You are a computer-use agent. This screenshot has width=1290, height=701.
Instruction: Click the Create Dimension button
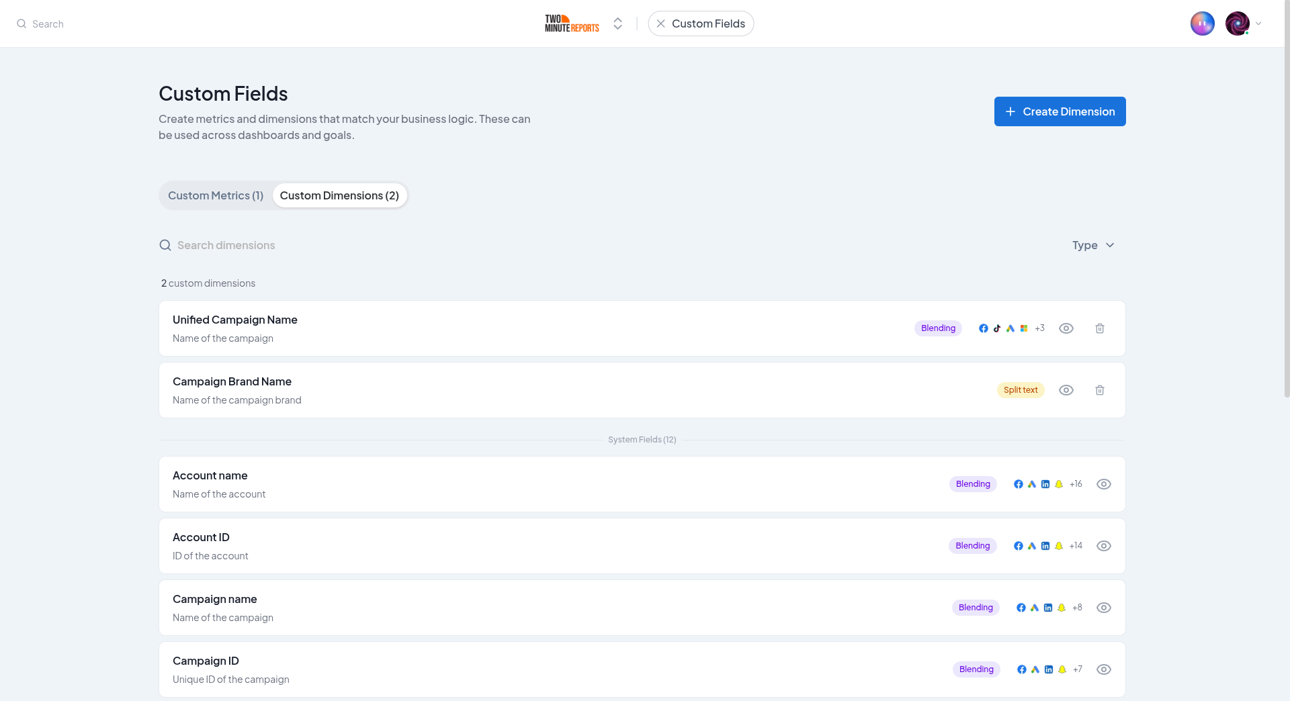click(1060, 111)
